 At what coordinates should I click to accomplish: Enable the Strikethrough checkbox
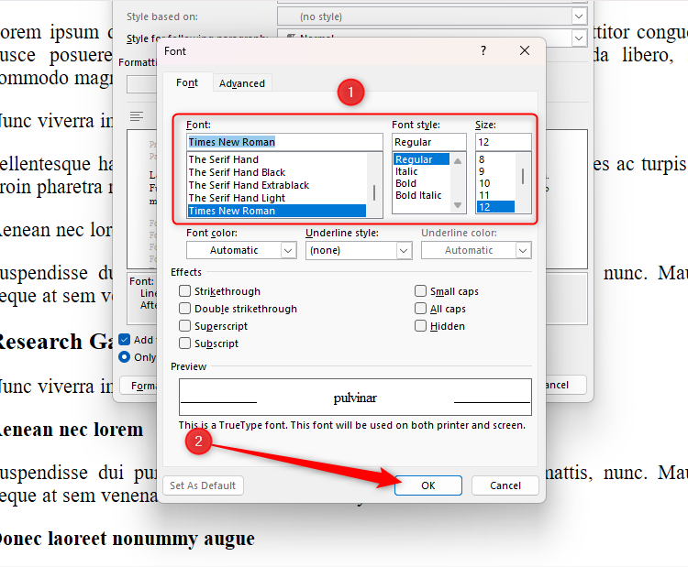click(x=184, y=291)
